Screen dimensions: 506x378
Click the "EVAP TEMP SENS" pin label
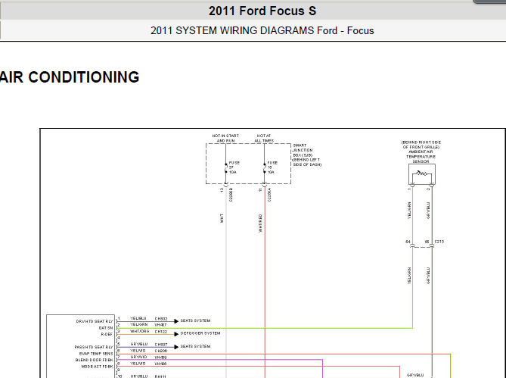tap(96, 354)
